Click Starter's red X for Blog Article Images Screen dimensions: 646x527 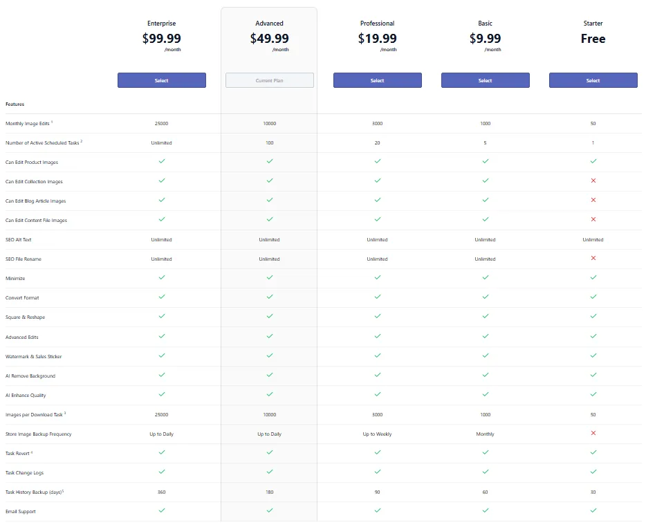click(593, 200)
